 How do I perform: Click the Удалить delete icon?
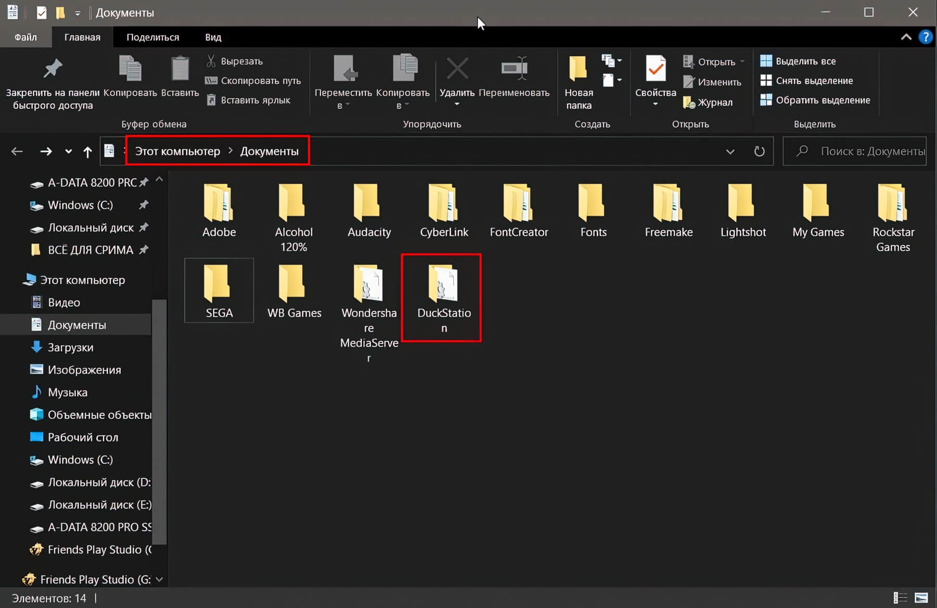click(x=457, y=69)
